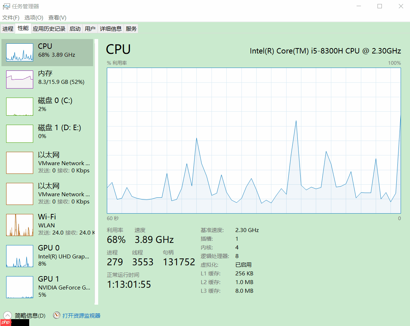This screenshot has height=326, width=410.
Task: Click the 打开资源监视器 resource monitor icon
Action: pyautogui.click(x=57, y=315)
